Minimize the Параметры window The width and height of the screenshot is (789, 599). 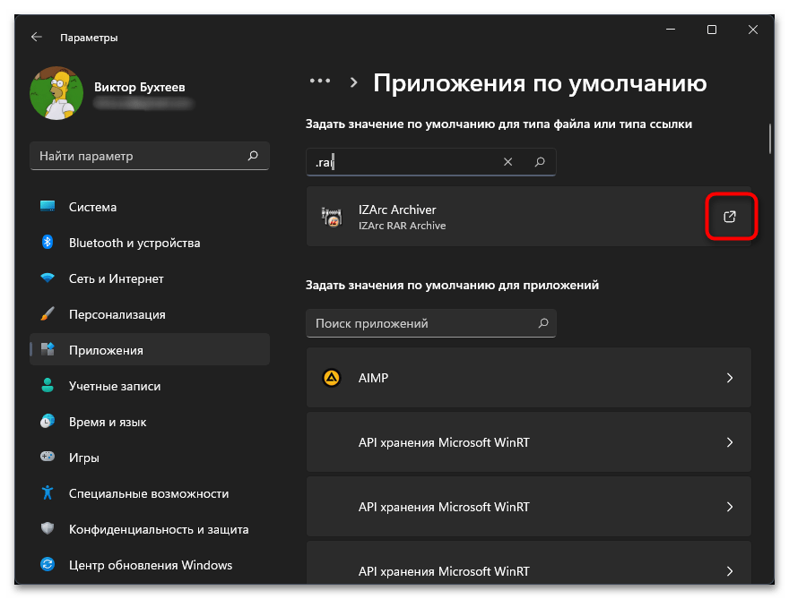(x=671, y=30)
